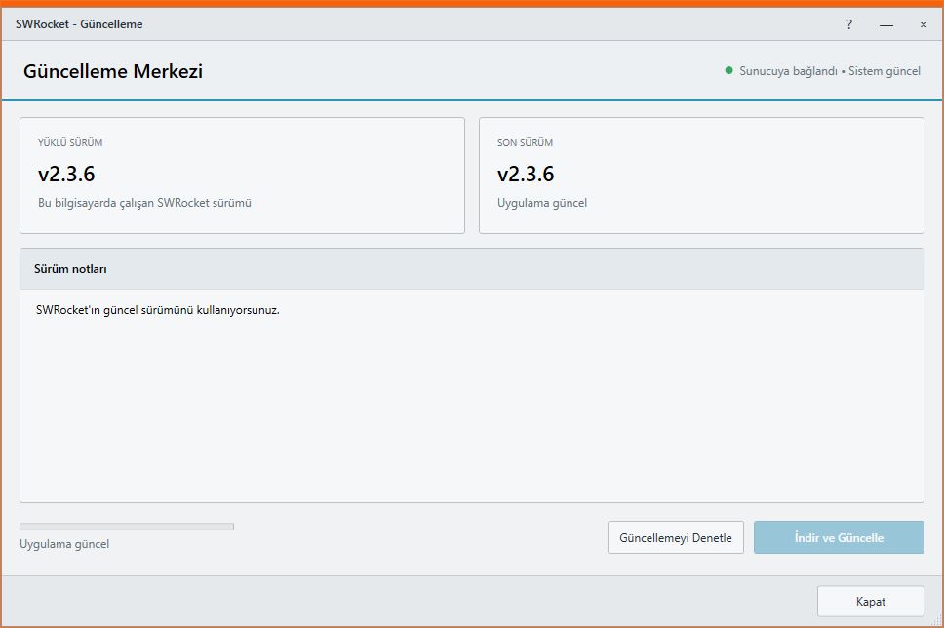Minimize the SWRocket Güncelleme window

pyautogui.click(x=886, y=24)
